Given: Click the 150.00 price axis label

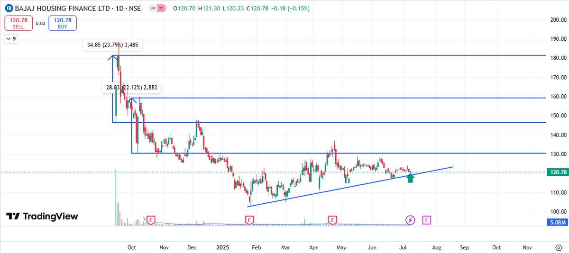Looking at the screenshot, I should click(558, 115).
